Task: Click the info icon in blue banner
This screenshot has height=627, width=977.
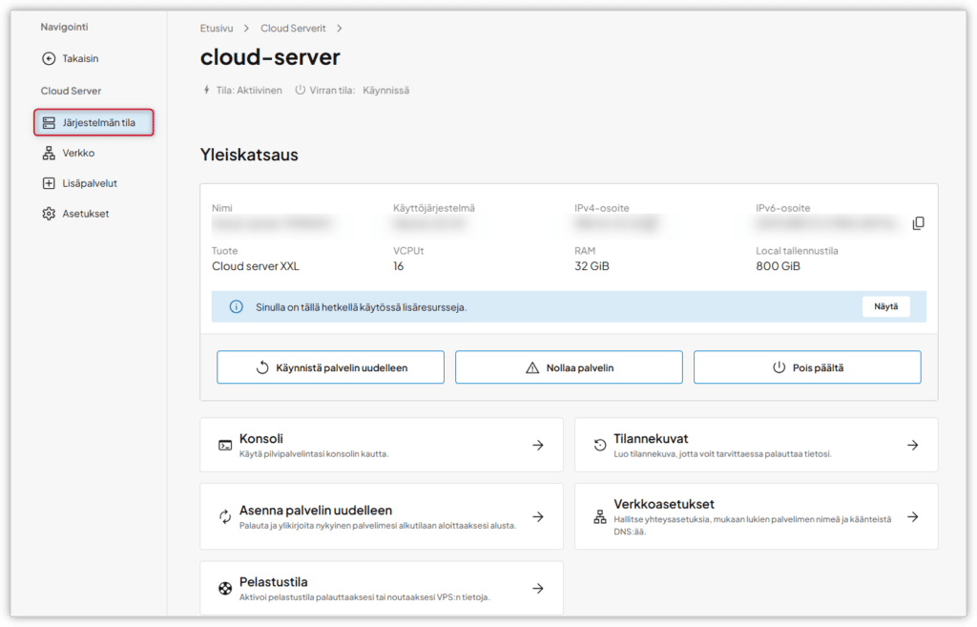Action: point(236,307)
